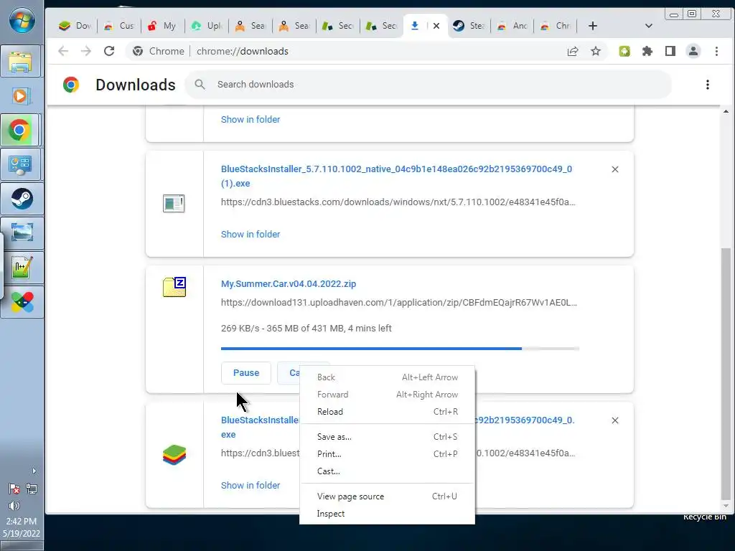Viewport: 735px width, 551px height.
Task: Open the Steam taskbar icon
Action: tap(22, 199)
